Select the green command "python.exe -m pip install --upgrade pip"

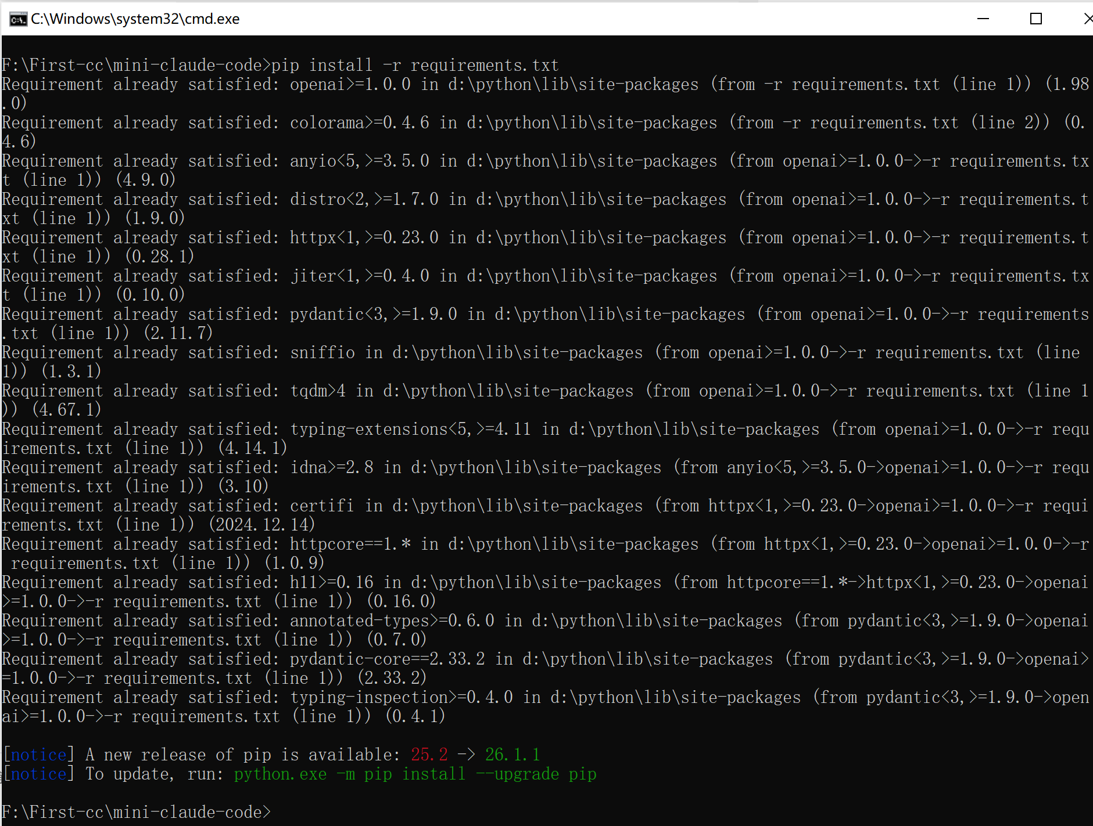pos(415,774)
